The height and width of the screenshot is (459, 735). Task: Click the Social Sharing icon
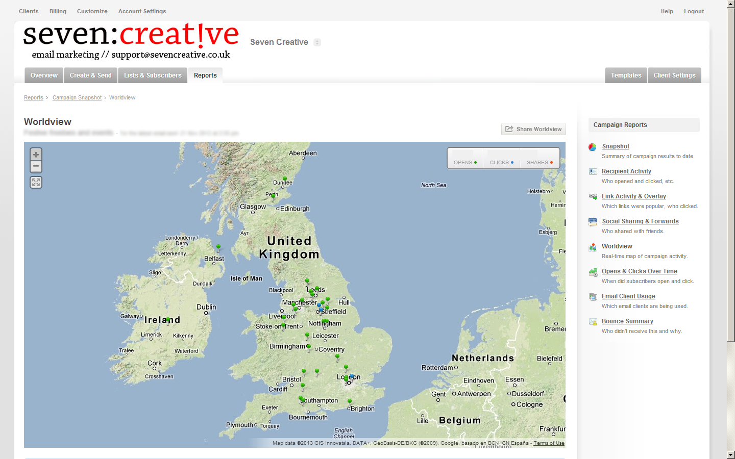[593, 222]
